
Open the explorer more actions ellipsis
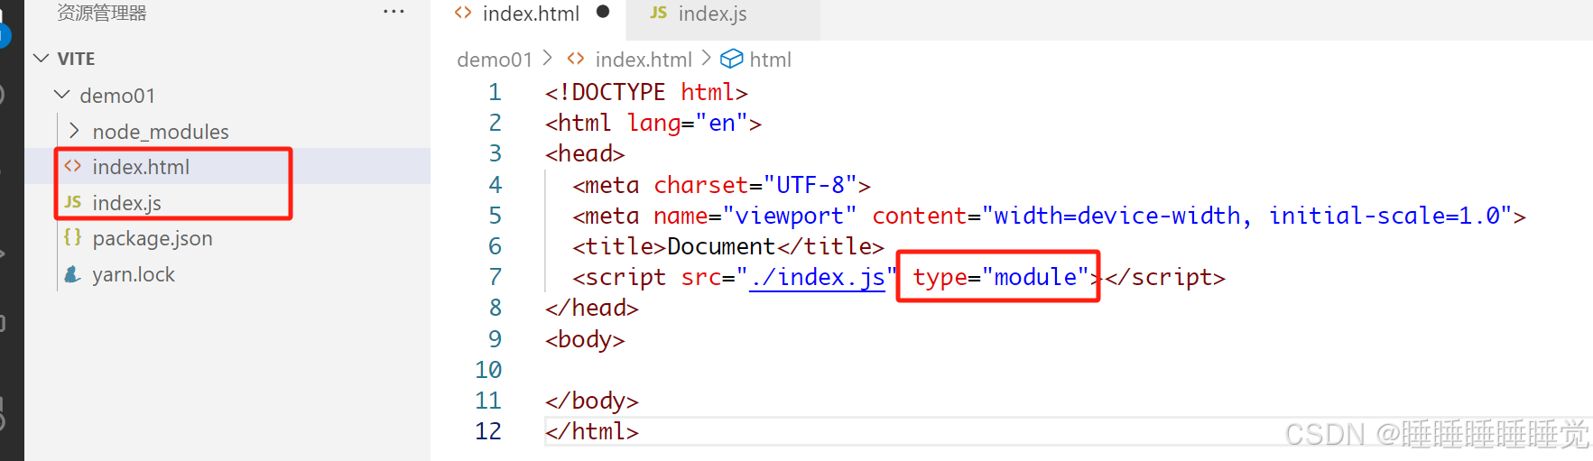click(394, 12)
